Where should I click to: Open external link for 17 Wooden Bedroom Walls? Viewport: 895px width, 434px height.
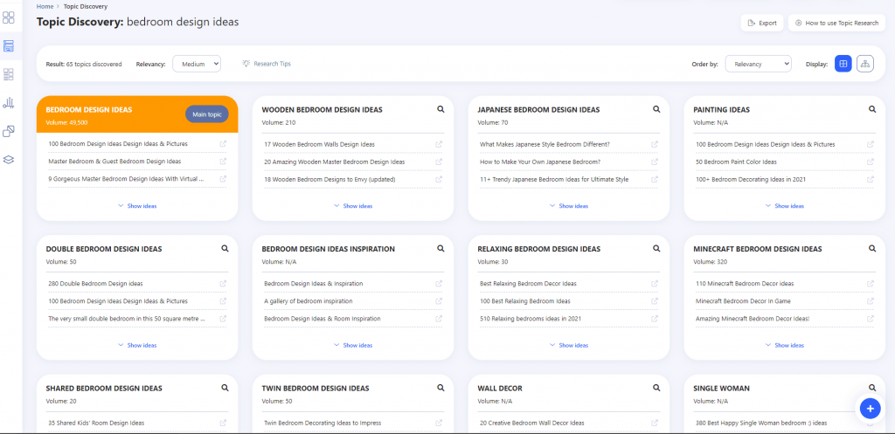(439, 144)
